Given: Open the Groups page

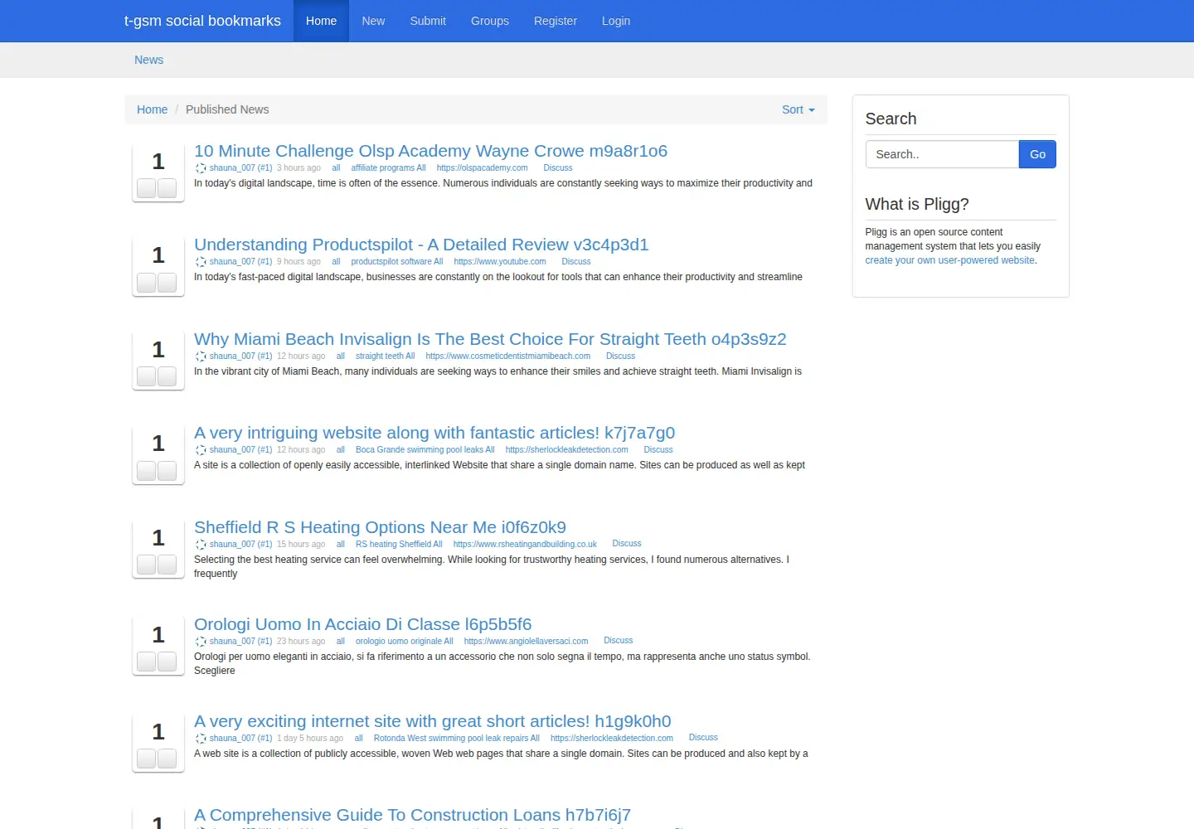Looking at the screenshot, I should pos(490,21).
